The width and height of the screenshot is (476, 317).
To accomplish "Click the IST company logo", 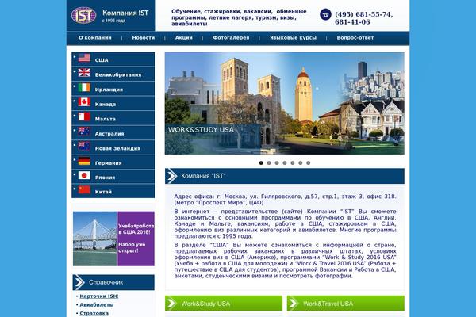I will tap(83, 15).
